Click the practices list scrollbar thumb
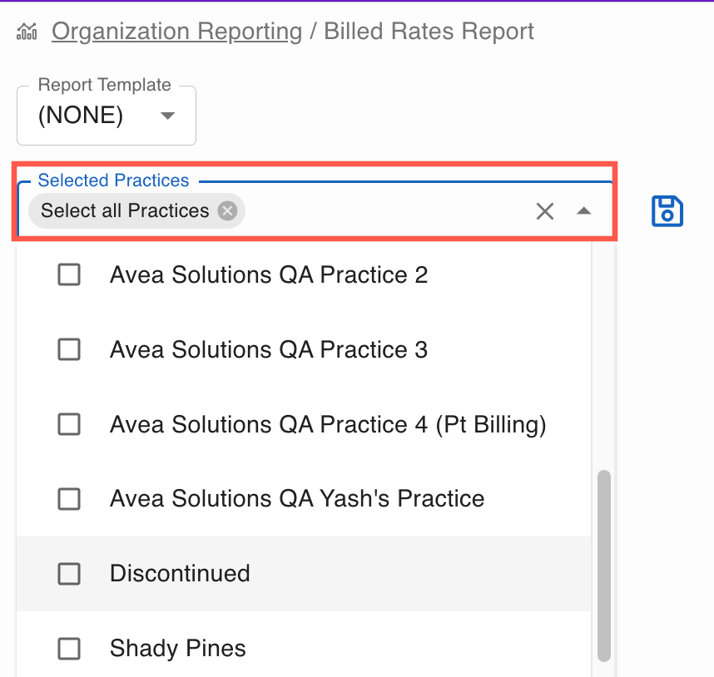This screenshot has width=714, height=677. [604, 566]
